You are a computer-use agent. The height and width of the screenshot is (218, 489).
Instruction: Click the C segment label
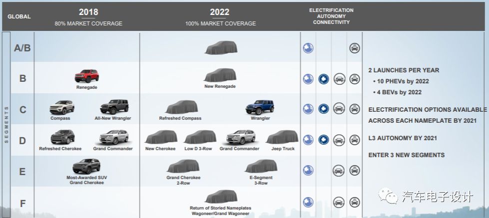(23, 110)
